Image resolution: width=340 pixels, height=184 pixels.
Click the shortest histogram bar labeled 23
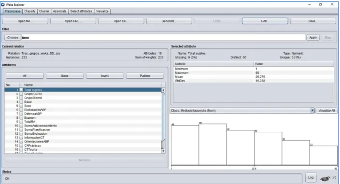click(x=324, y=156)
